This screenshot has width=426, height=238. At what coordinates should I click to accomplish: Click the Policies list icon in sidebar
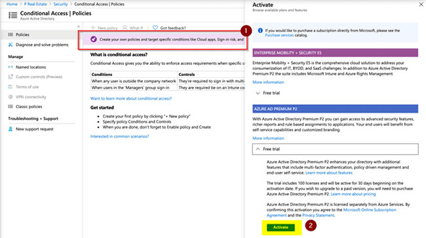coord(10,35)
